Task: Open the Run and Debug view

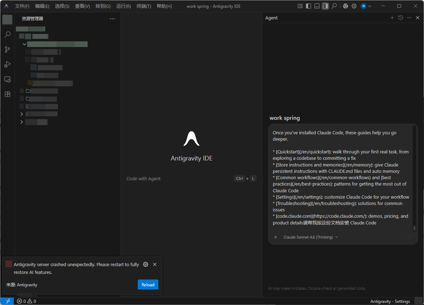Action: coord(7,64)
